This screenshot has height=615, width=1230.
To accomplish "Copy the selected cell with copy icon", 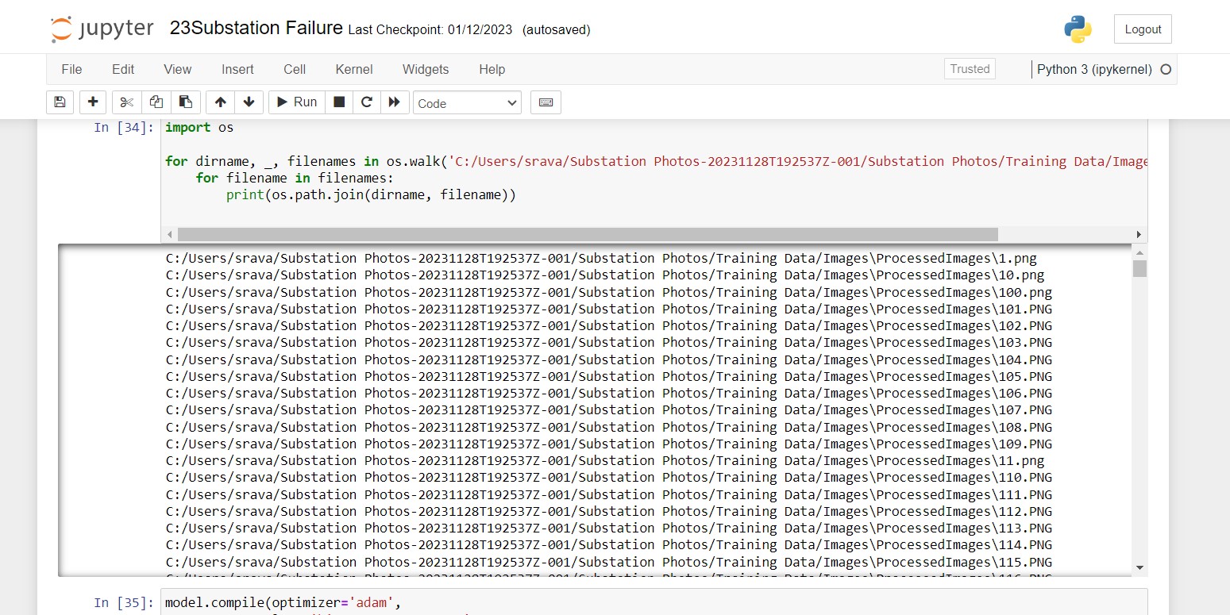I will click(156, 102).
